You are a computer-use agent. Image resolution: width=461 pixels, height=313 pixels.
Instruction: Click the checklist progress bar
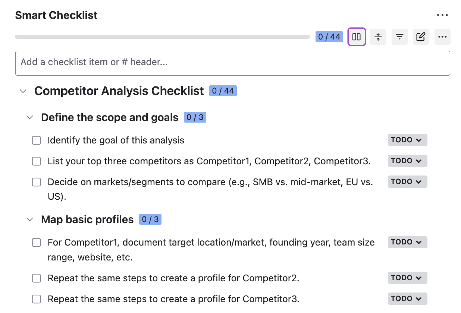(x=162, y=37)
